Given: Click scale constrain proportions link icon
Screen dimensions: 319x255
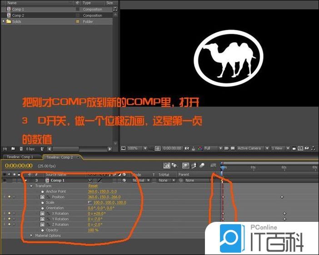Looking at the screenshot, I should [90, 202].
